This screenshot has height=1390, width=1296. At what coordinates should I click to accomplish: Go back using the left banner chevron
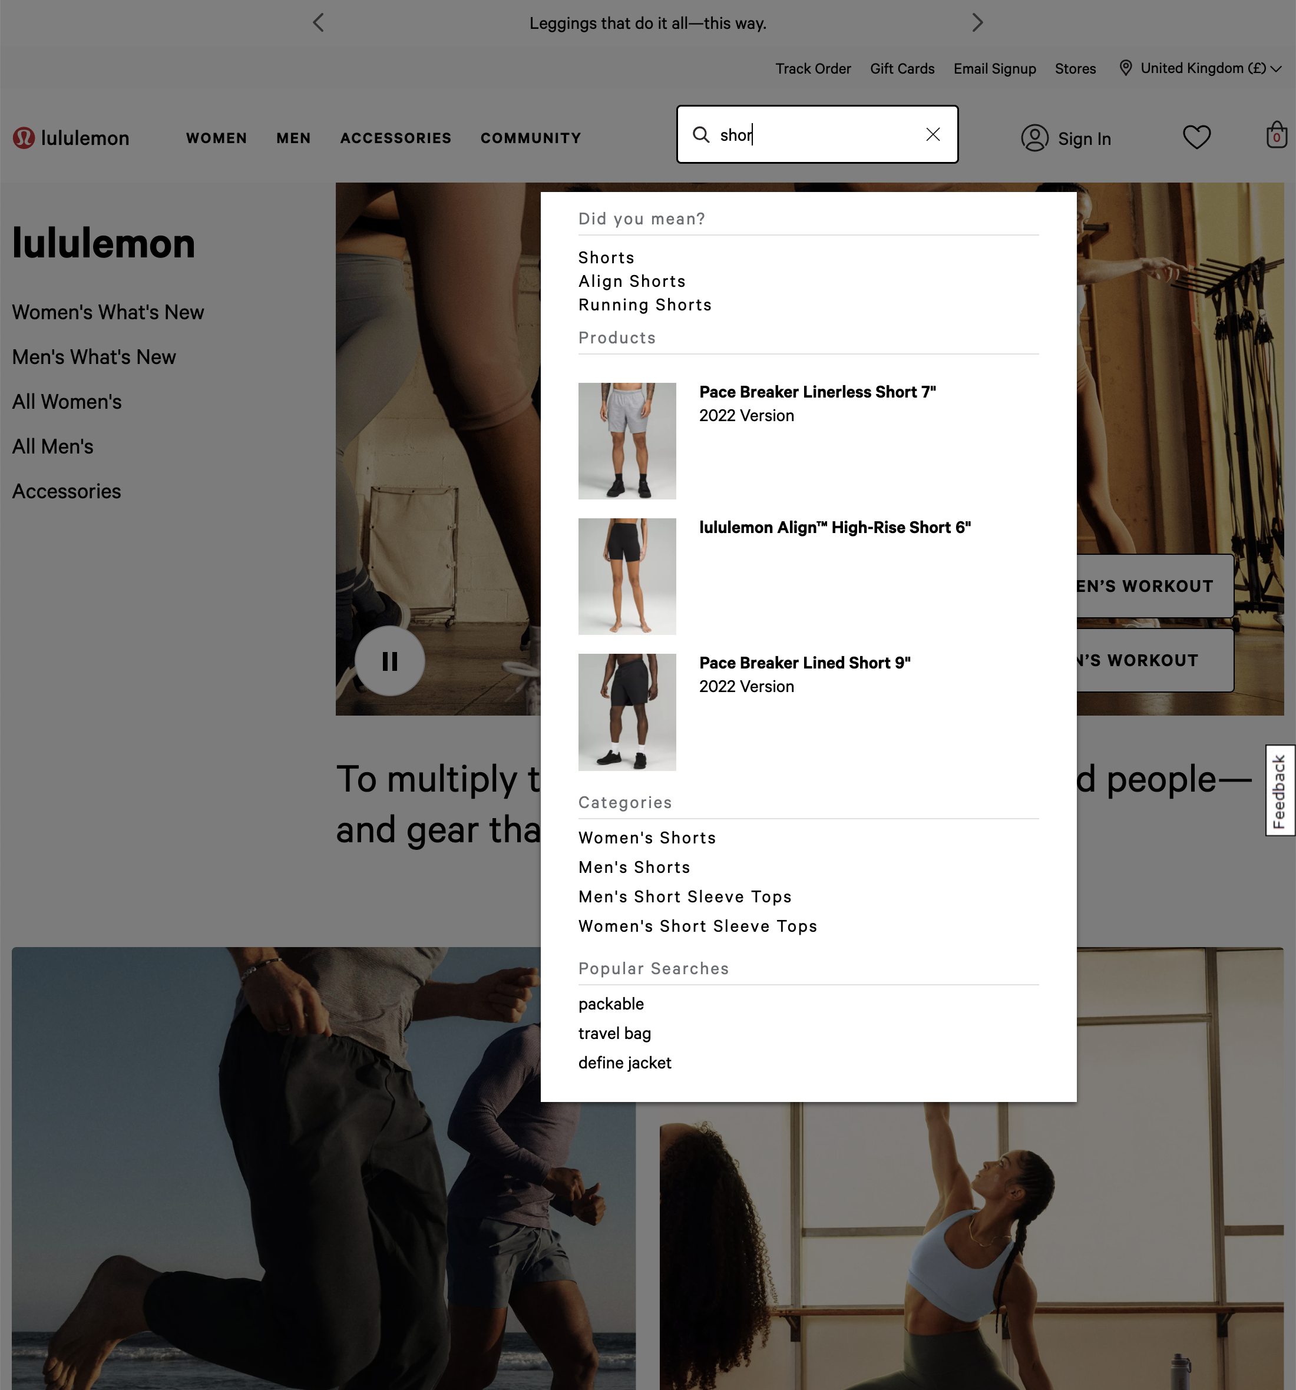[318, 22]
